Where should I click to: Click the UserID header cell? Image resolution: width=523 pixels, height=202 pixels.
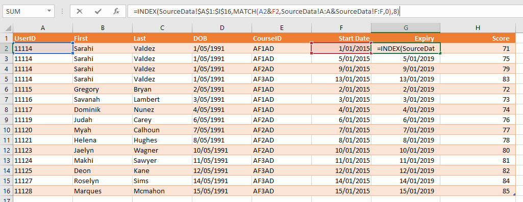tap(43, 38)
